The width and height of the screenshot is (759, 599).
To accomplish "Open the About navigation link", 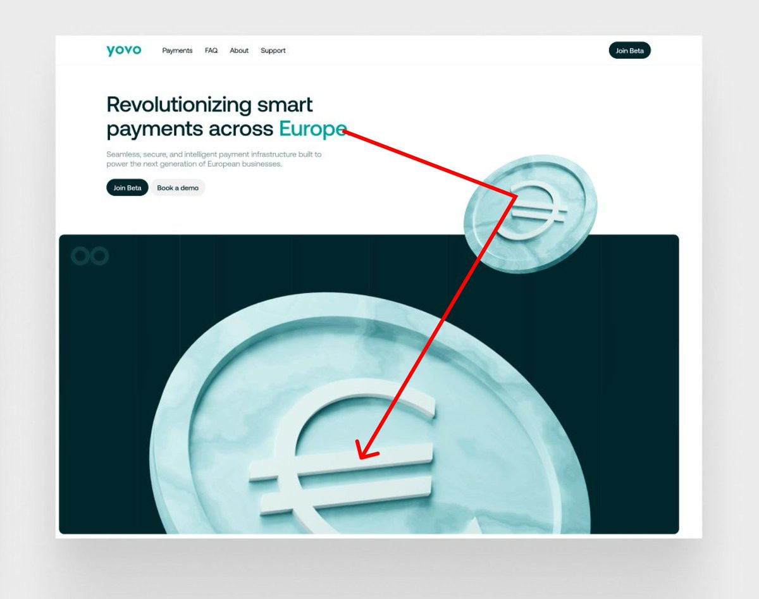I will point(239,51).
